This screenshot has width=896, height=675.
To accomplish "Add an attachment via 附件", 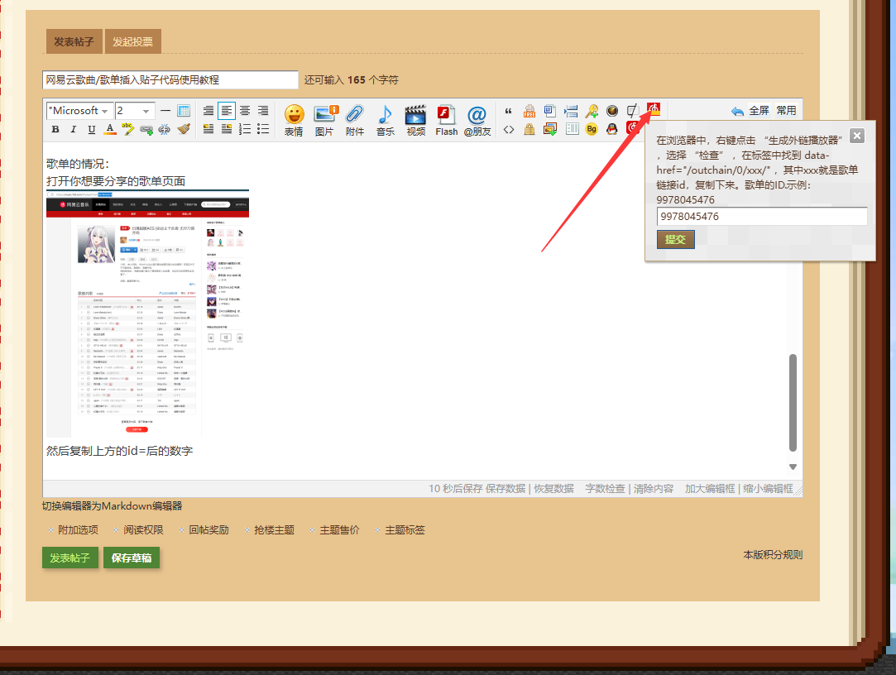I will (x=355, y=120).
